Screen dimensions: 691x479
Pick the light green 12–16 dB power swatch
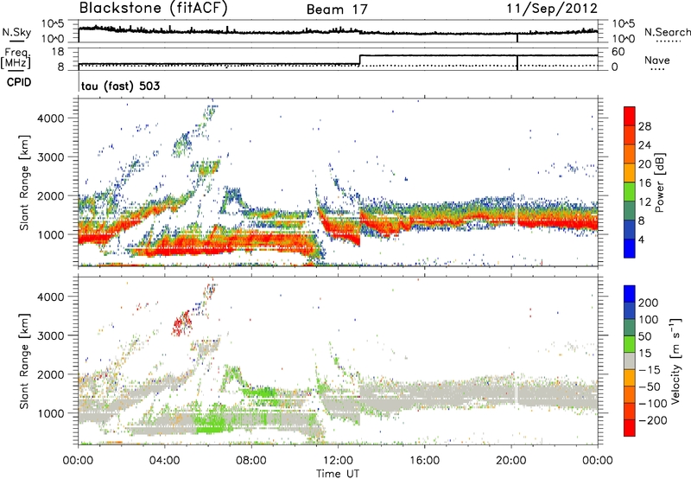(630, 192)
